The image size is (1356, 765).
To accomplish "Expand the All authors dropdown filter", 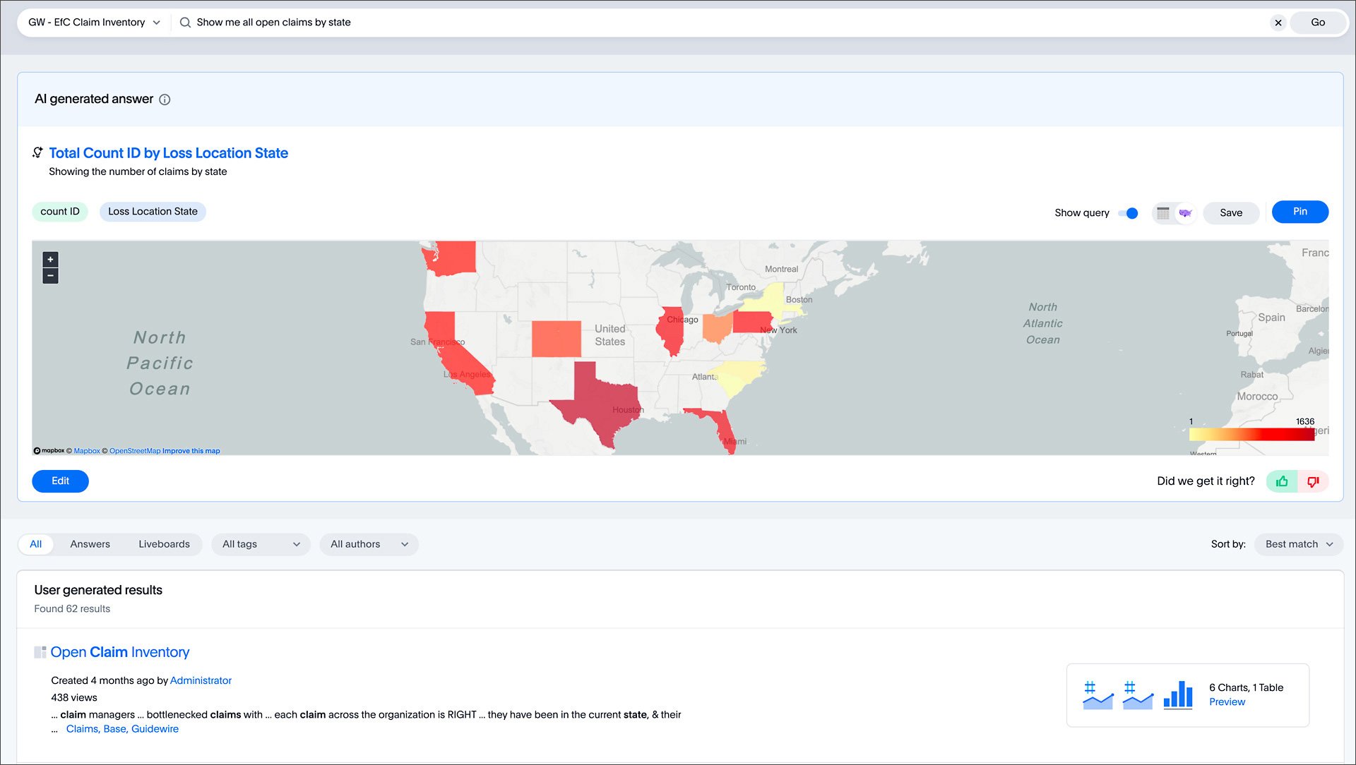I will point(369,544).
